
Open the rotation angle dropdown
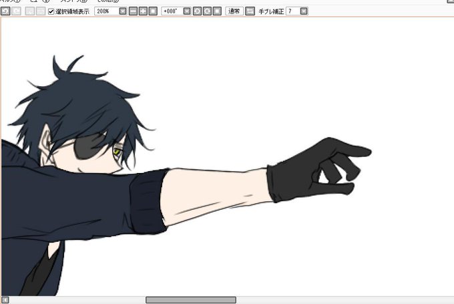pyautogui.click(x=188, y=11)
